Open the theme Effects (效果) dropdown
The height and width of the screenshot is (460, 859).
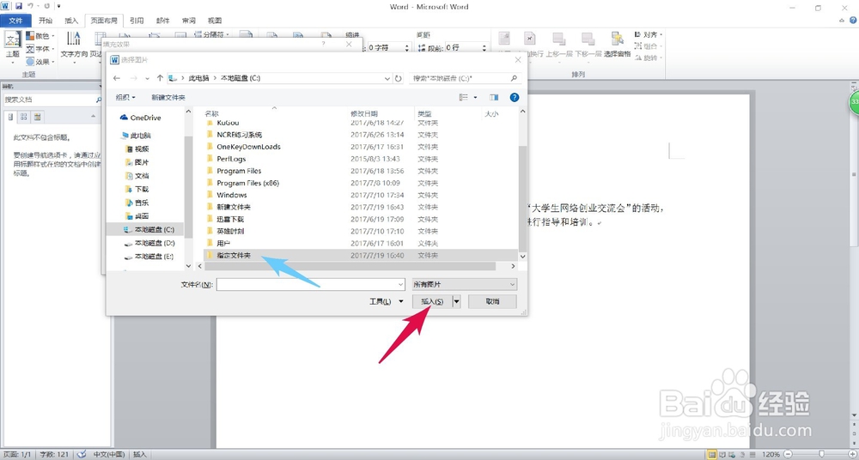(x=40, y=62)
